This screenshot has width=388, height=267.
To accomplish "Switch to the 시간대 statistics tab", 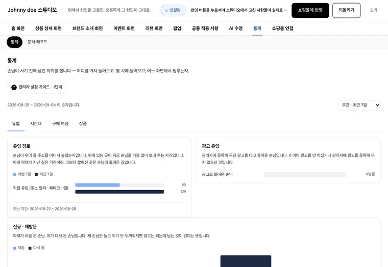I will tap(36, 124).
